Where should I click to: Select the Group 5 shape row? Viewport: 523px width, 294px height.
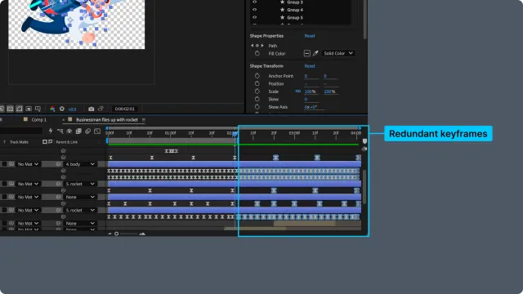301,17
